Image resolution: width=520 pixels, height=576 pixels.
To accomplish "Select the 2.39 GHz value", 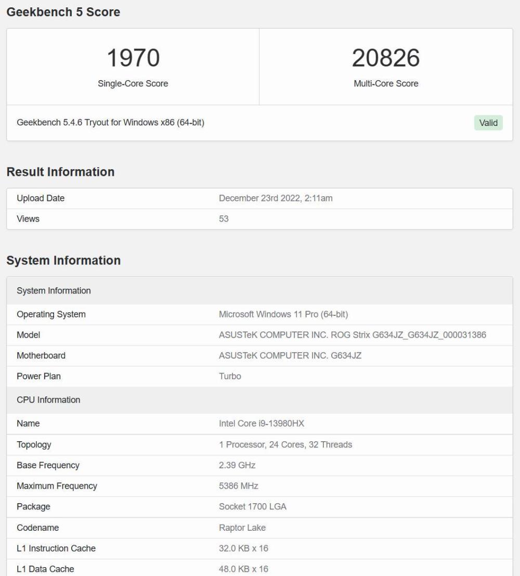I will tap(237, 465).
